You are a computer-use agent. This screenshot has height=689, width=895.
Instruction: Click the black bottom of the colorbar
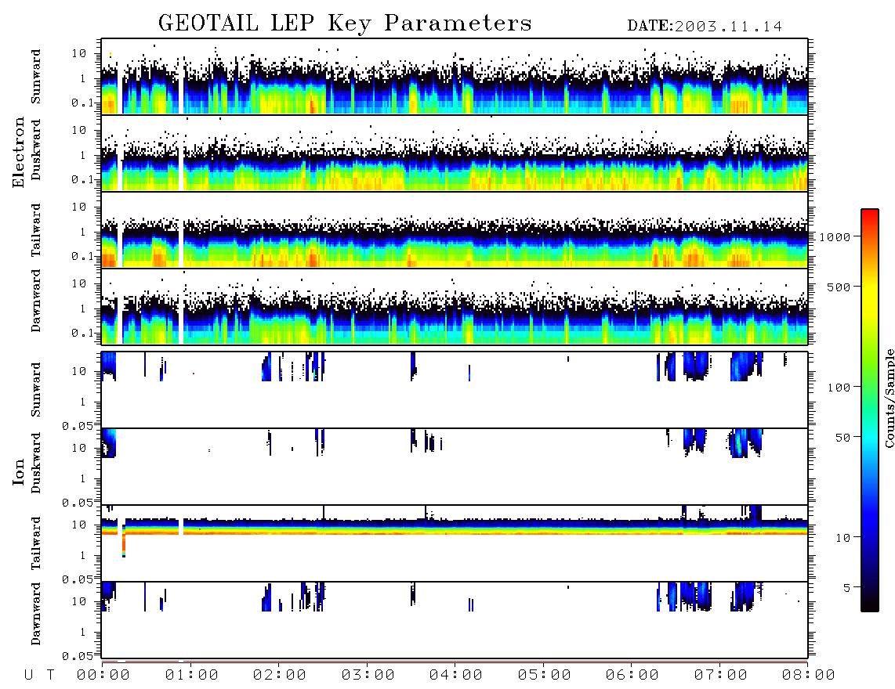click(x=870, y=604)
